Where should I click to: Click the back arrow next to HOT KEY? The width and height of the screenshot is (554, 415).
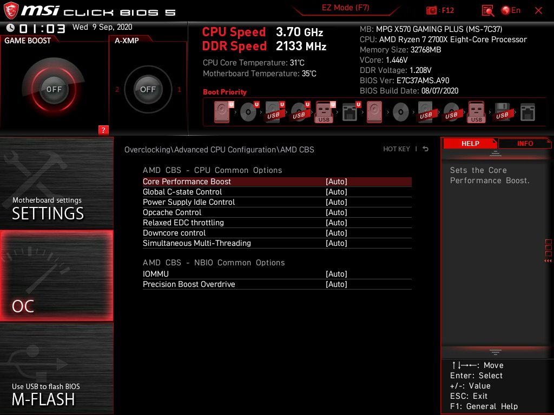(x=426, y=149)
